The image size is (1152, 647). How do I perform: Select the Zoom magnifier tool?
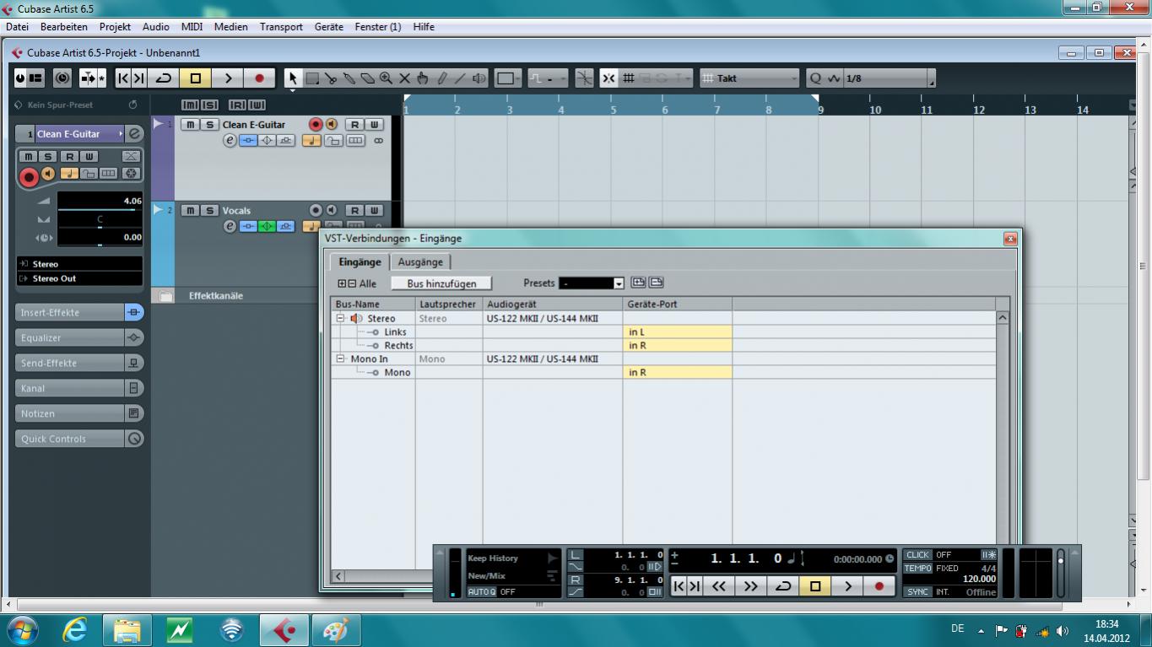(386, 78)
